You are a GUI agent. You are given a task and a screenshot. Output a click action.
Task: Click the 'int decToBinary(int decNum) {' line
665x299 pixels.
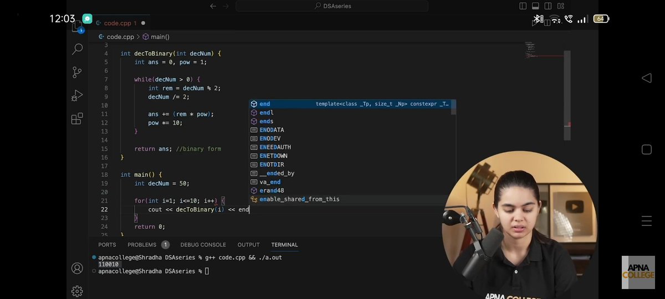click(171, 54)
